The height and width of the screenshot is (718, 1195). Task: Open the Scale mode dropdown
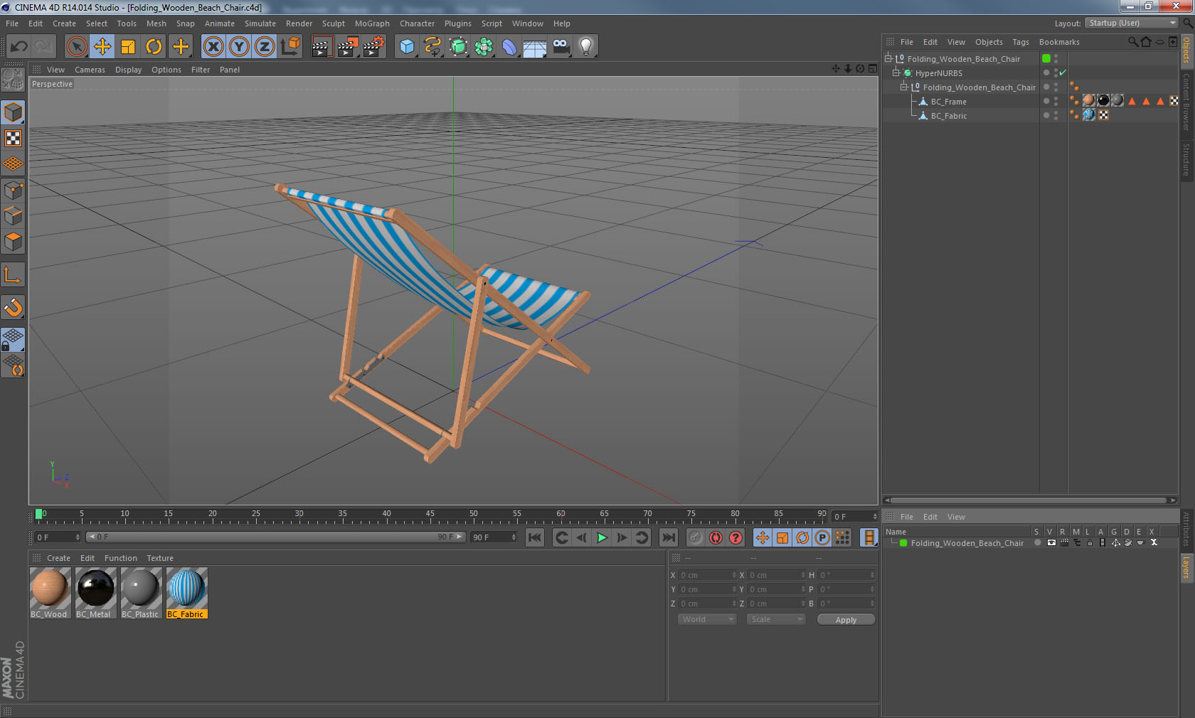pos(776,619)
